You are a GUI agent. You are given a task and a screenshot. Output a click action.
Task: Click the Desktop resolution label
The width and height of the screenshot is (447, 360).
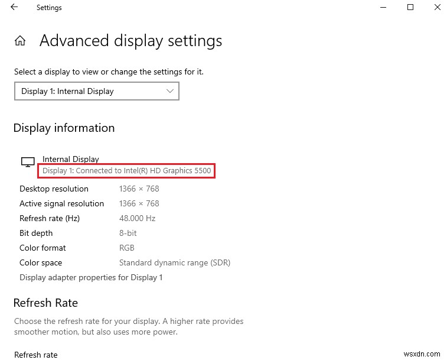click(54, 189)
